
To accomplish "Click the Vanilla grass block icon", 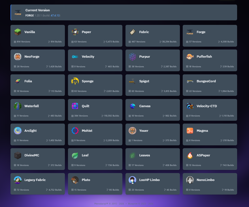I will 18,32.
